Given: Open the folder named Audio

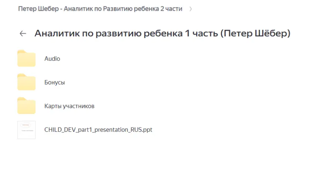Looking at the screenshot, I should pyautogui.click(x=52, y=59).
